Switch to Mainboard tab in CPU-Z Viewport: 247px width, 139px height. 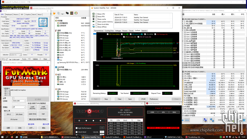coord(9,14)
